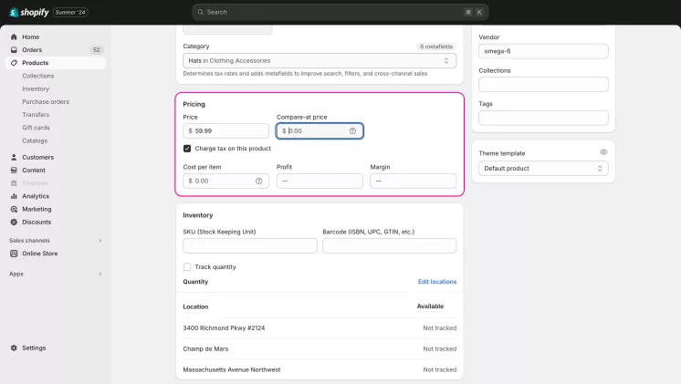
Task: Open the Category dropdown showing Hats
Action: tap(320, 61)
